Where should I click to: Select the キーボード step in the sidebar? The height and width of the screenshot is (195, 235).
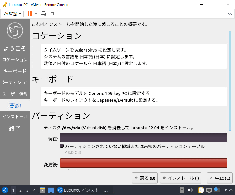[x=15, y=71]
